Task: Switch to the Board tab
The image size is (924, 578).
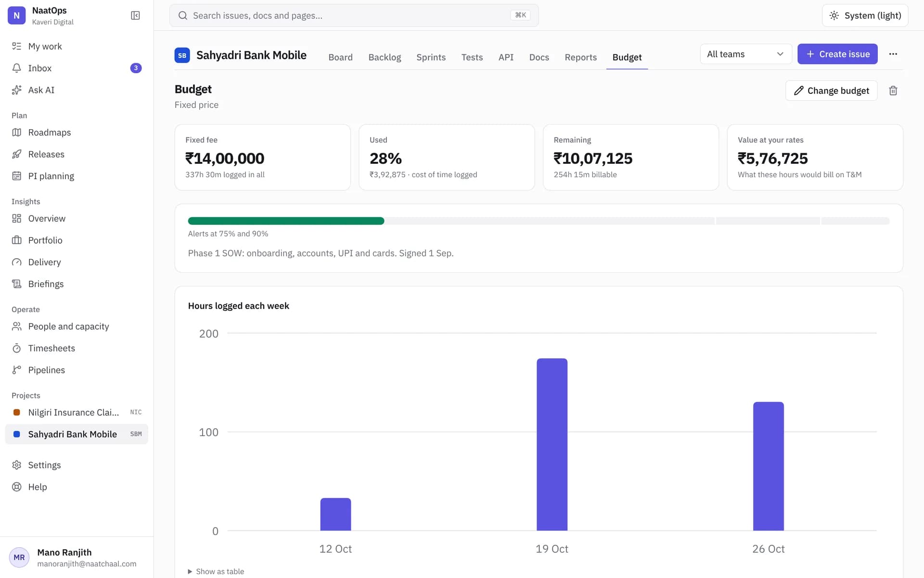Action: 341,57
